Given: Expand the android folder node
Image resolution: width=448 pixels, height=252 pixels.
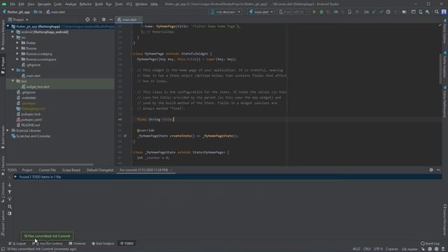Looking at the screenshot, I should (x=13, y=32).
